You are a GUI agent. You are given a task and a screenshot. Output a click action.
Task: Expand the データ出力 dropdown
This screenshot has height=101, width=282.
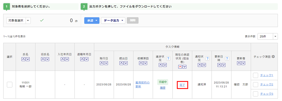(113, 21)
